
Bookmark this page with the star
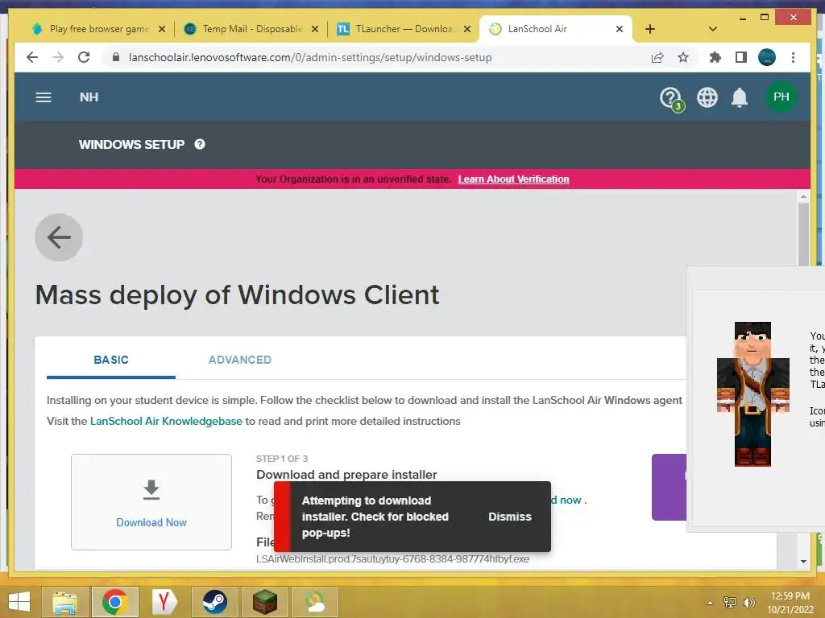683,57
